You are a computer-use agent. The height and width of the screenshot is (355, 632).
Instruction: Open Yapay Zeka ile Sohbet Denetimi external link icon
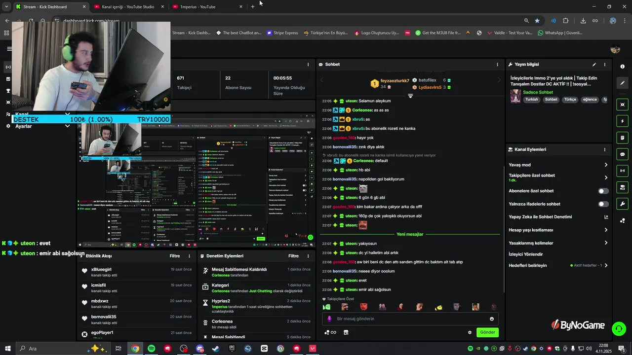[606, 217]
